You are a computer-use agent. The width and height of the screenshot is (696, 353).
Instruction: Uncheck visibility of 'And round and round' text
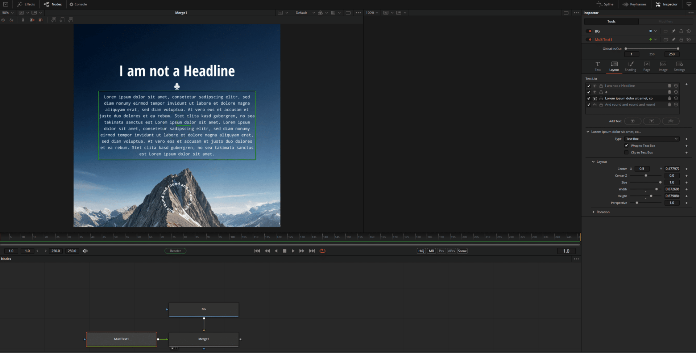tap(589, 105)
